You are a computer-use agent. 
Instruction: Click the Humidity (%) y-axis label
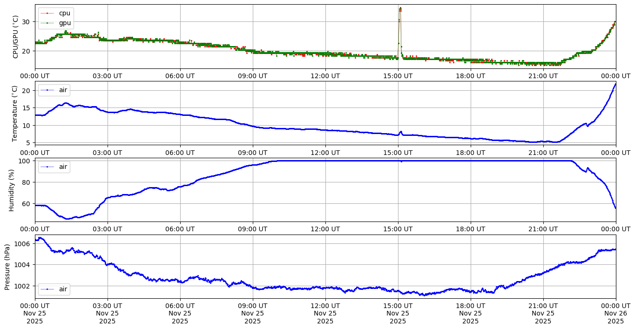click(x=12, y=190)
